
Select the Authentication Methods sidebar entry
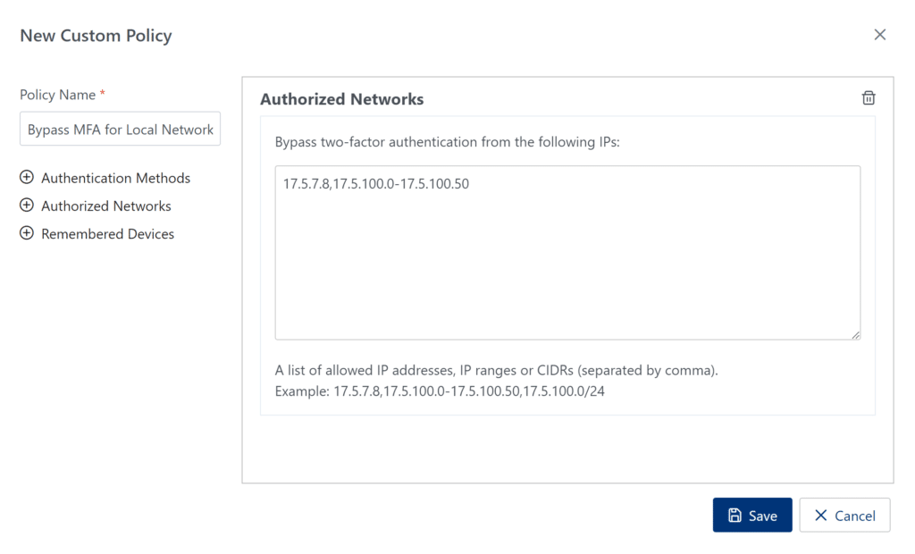[115, 178]
